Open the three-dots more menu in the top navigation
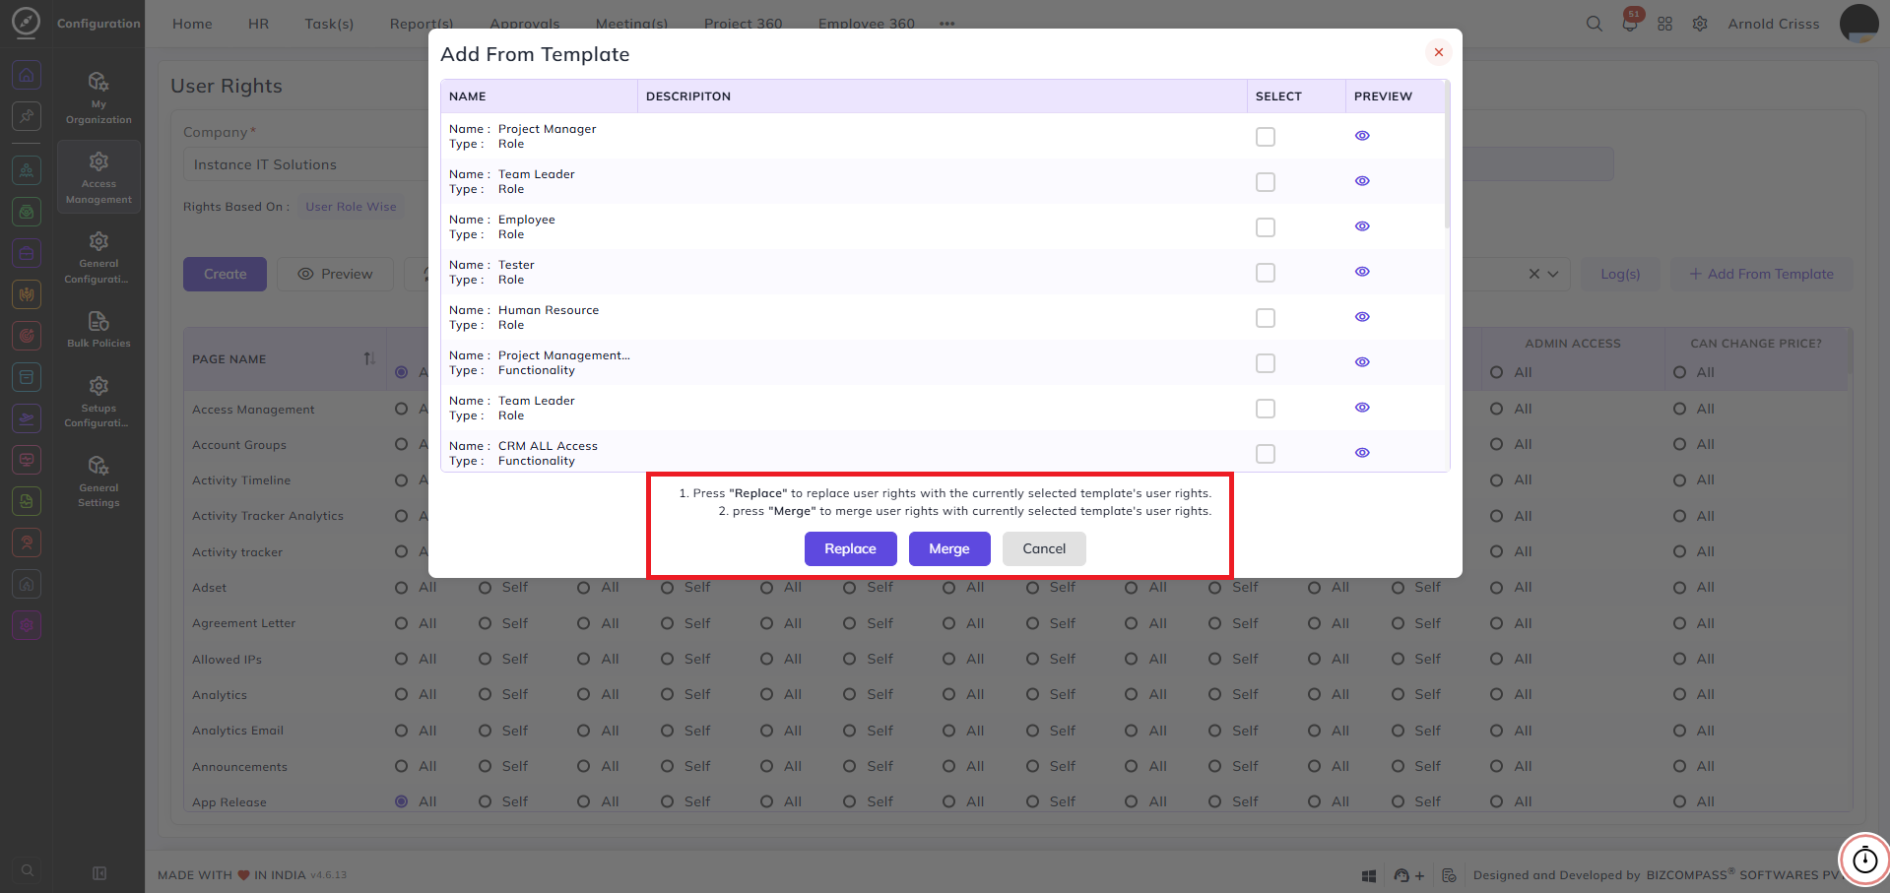Image resolution: width=1890 pixels, height=893 pixels. 946,24
